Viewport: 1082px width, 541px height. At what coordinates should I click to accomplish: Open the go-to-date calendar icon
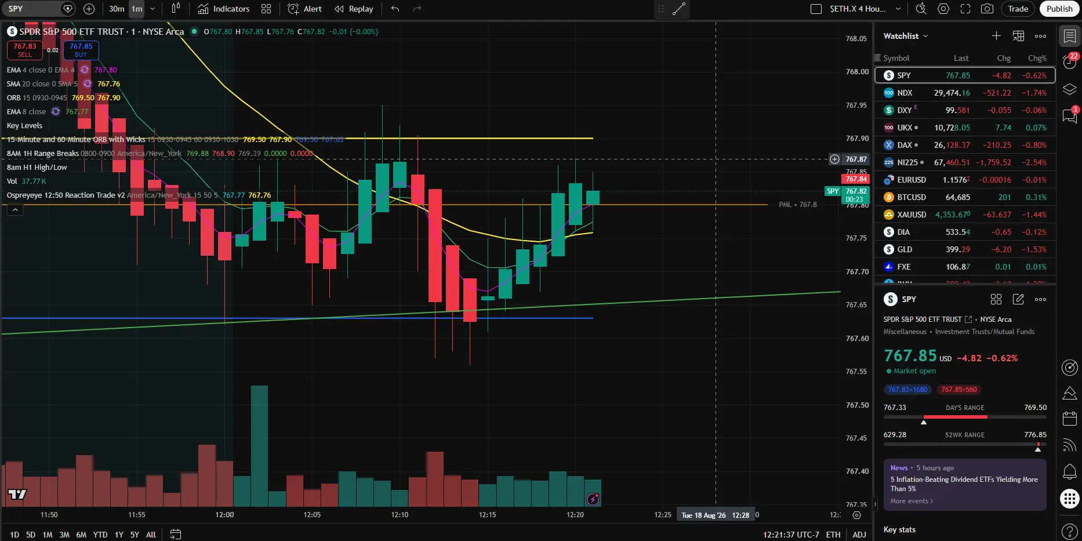pyautogui.click(x=175, y=535)
